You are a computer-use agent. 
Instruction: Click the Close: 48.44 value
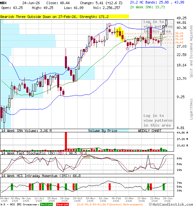tap(58, 3)
